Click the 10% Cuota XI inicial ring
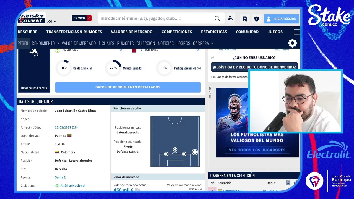This screenshot has width=354, height=199. 64,68
